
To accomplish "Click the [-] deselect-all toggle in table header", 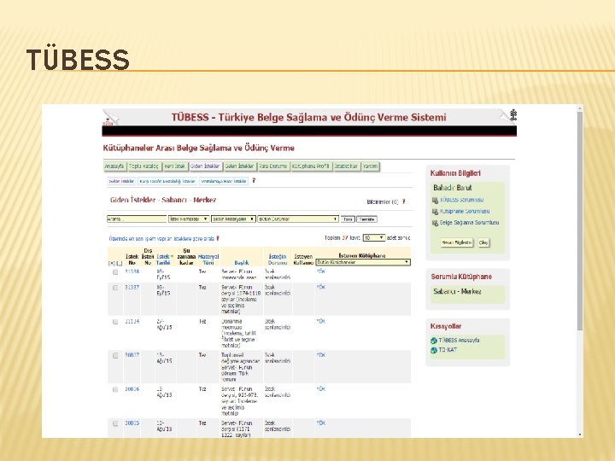I will [x=119, y=264].
